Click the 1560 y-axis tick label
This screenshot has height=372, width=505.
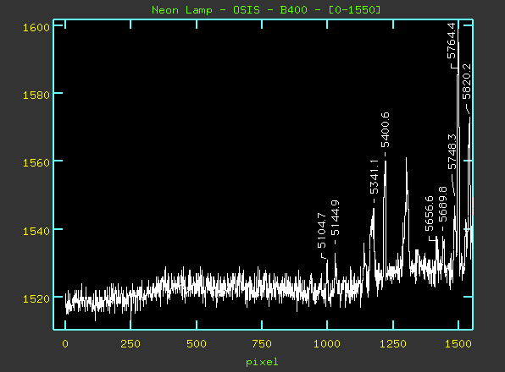36,163
